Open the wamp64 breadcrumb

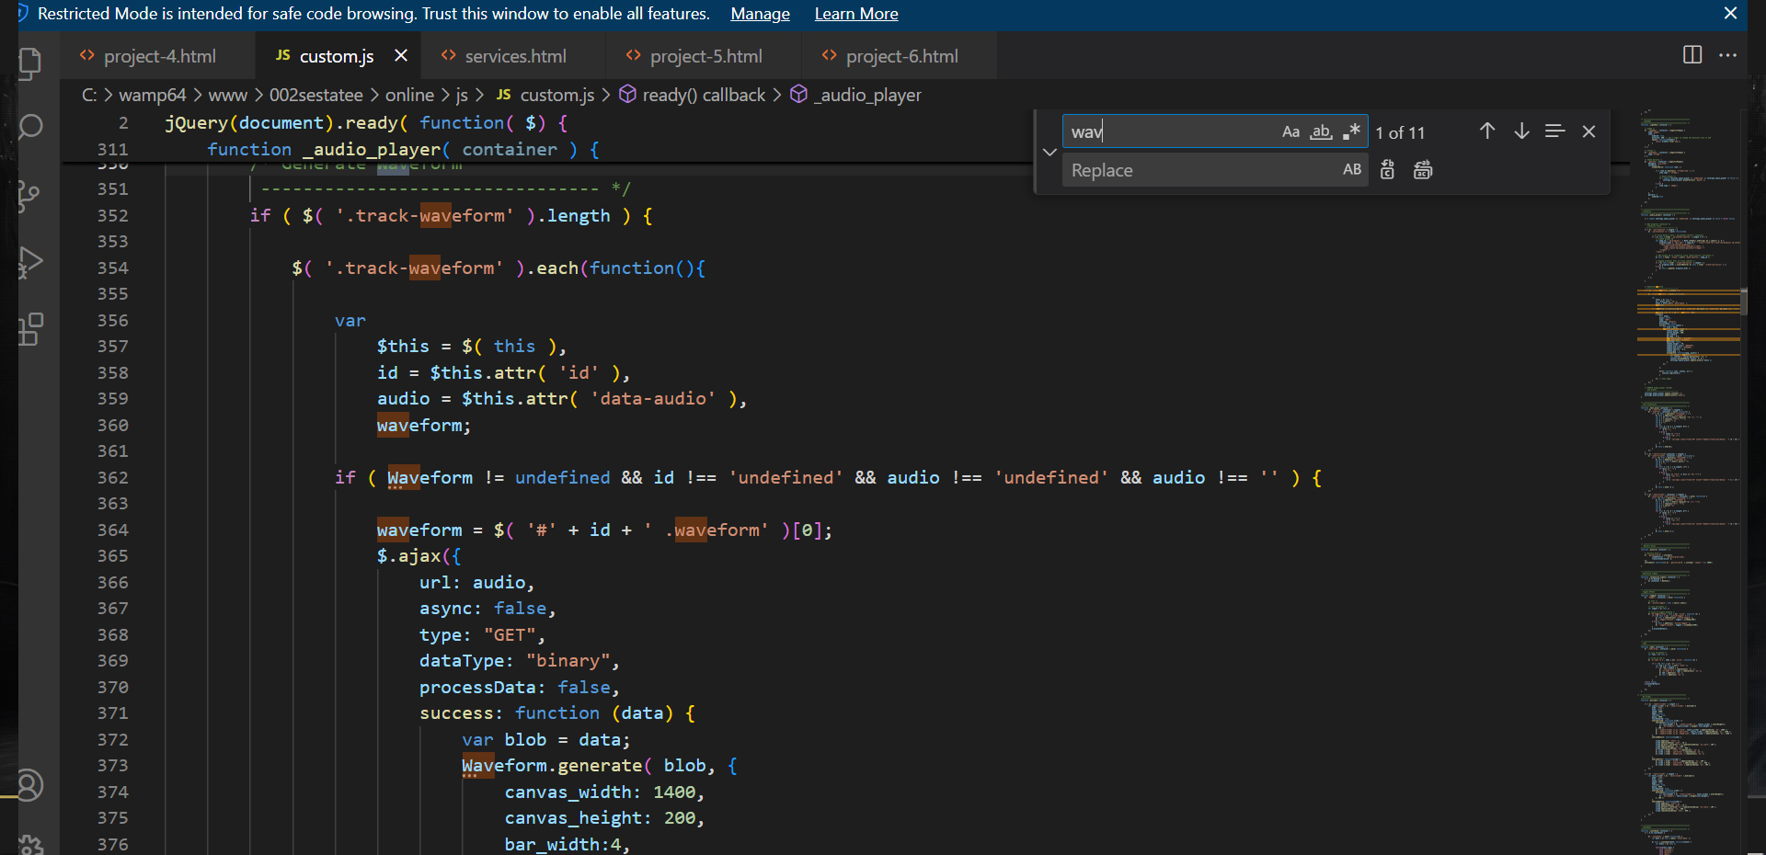click(x=152, y=95)
